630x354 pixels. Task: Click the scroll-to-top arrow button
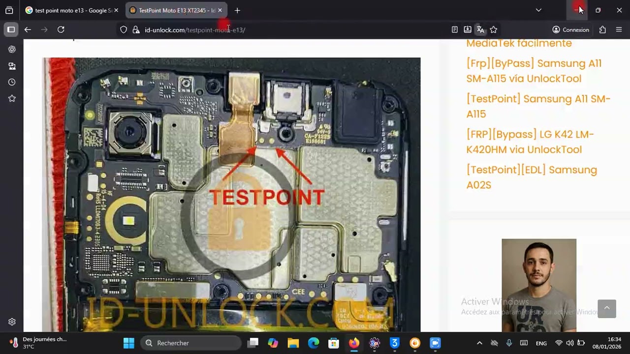click(607, 309)
